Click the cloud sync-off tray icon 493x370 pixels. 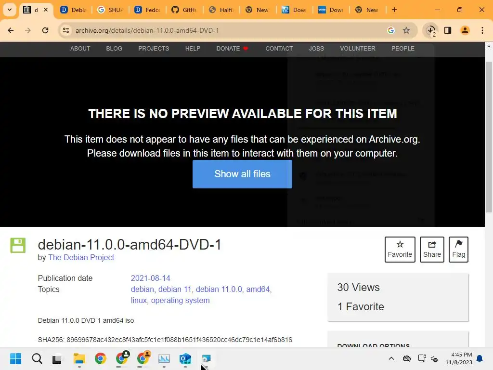(407, 358)
